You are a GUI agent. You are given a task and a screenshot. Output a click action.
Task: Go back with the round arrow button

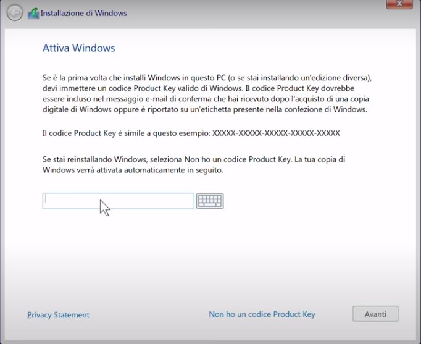tap(14, 13)
